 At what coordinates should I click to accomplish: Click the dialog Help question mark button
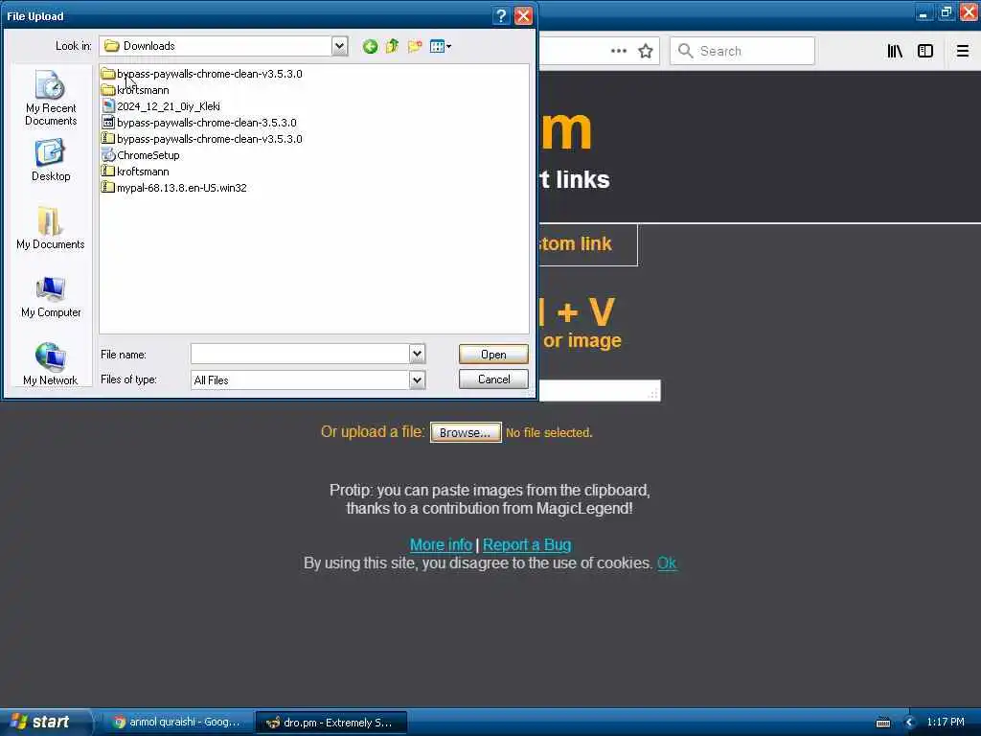pyautogui.click(x=501, y=15)
